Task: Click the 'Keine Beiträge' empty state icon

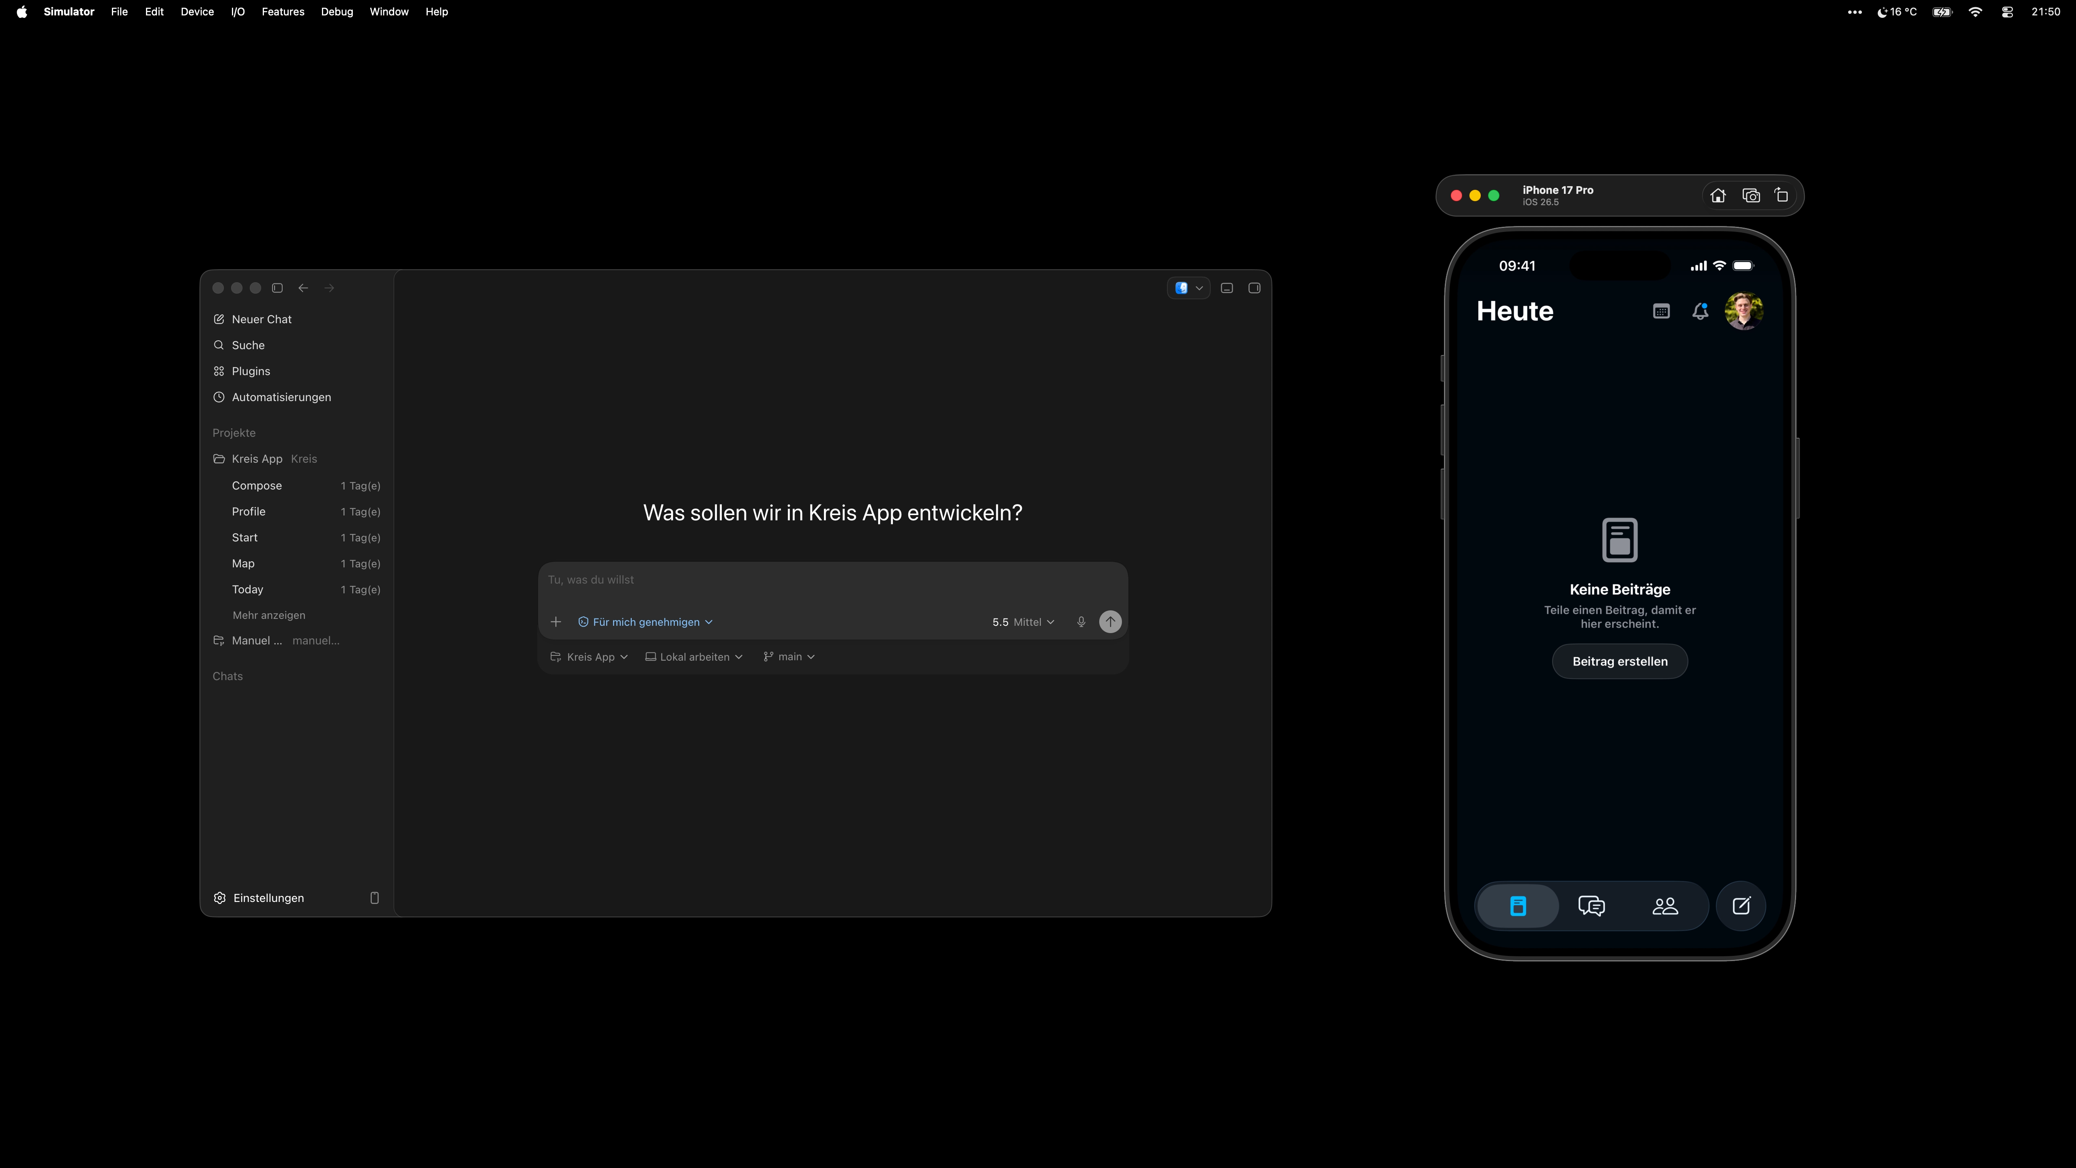Action: click(1620, 539)
